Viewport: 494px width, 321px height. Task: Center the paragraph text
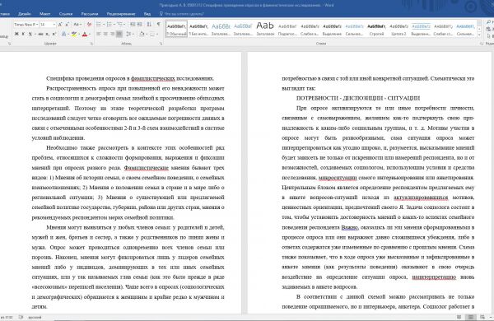pos(105,34)
